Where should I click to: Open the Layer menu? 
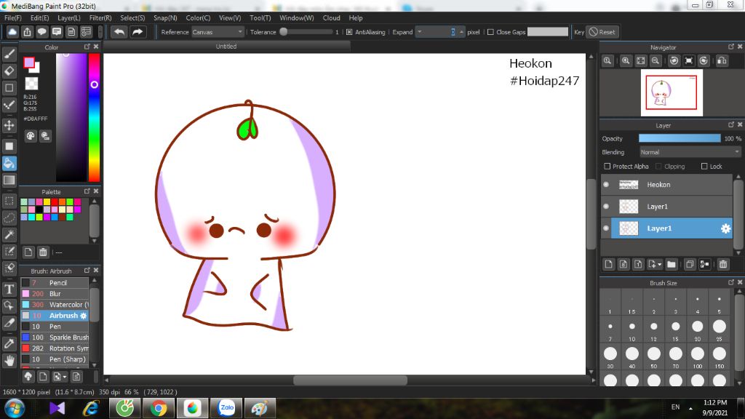69,18
